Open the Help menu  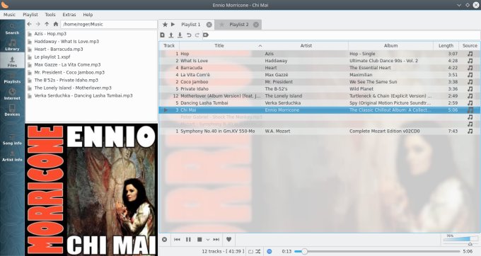[x=88, y=14]
